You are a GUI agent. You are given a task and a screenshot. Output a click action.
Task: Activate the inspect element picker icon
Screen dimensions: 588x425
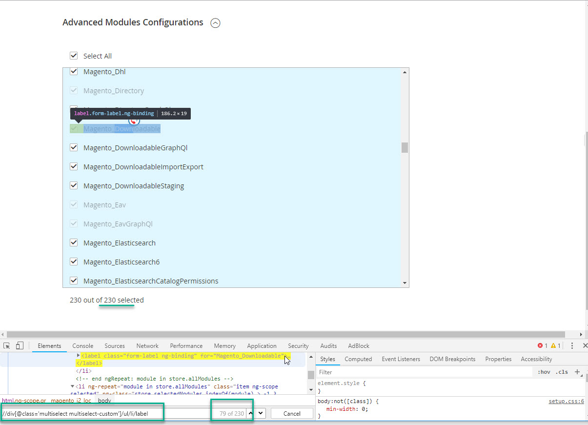[7, 345]
